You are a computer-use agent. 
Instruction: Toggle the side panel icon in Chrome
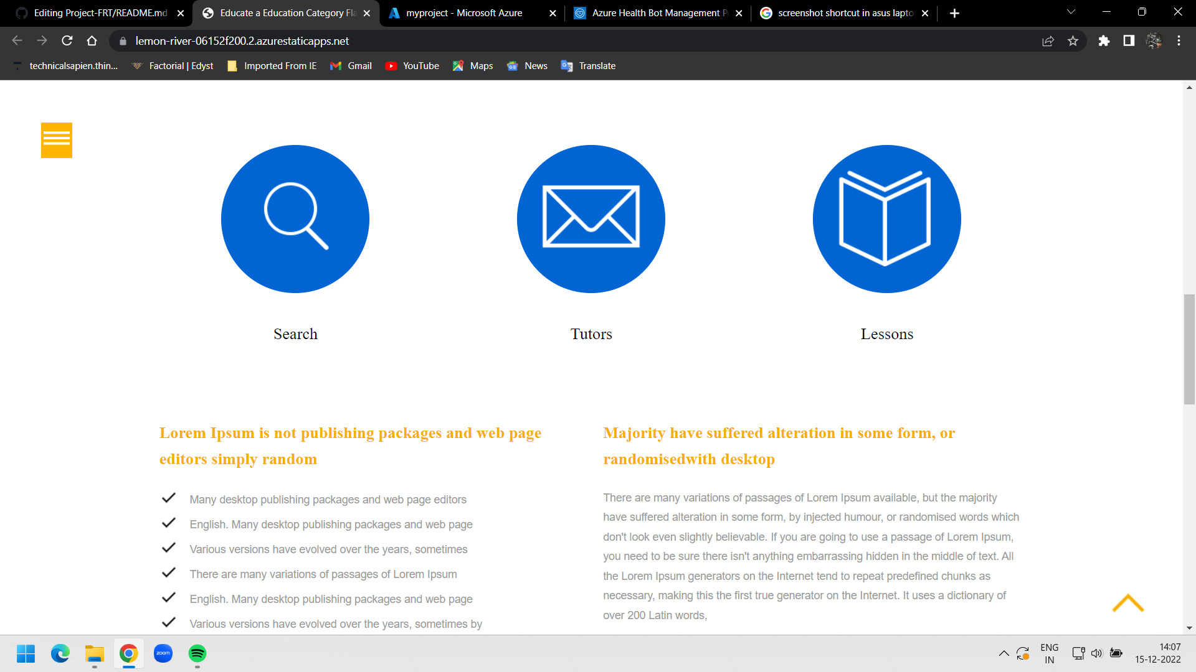[1129, 41]
